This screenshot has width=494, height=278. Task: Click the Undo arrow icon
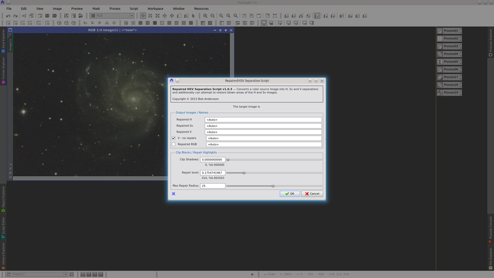click(8, 16)
